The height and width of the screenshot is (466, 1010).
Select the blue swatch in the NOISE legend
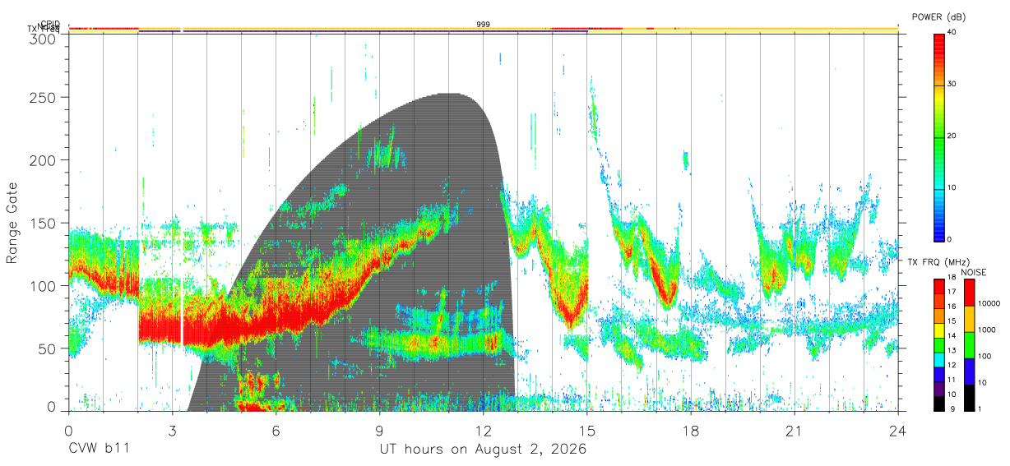click(x=968, y=371)
